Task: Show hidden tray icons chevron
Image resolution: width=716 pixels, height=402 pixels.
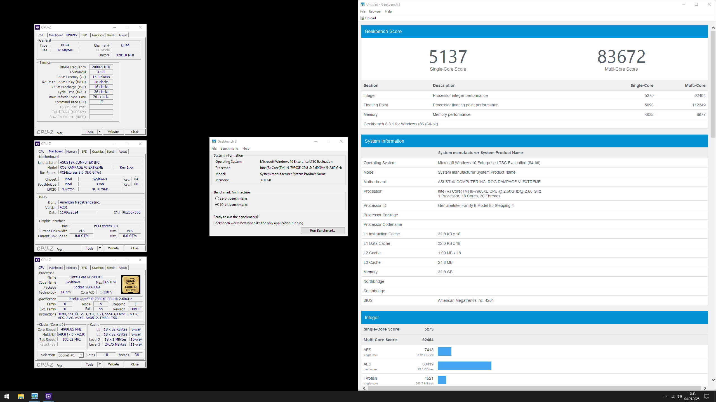Action: tap(666, 397)
